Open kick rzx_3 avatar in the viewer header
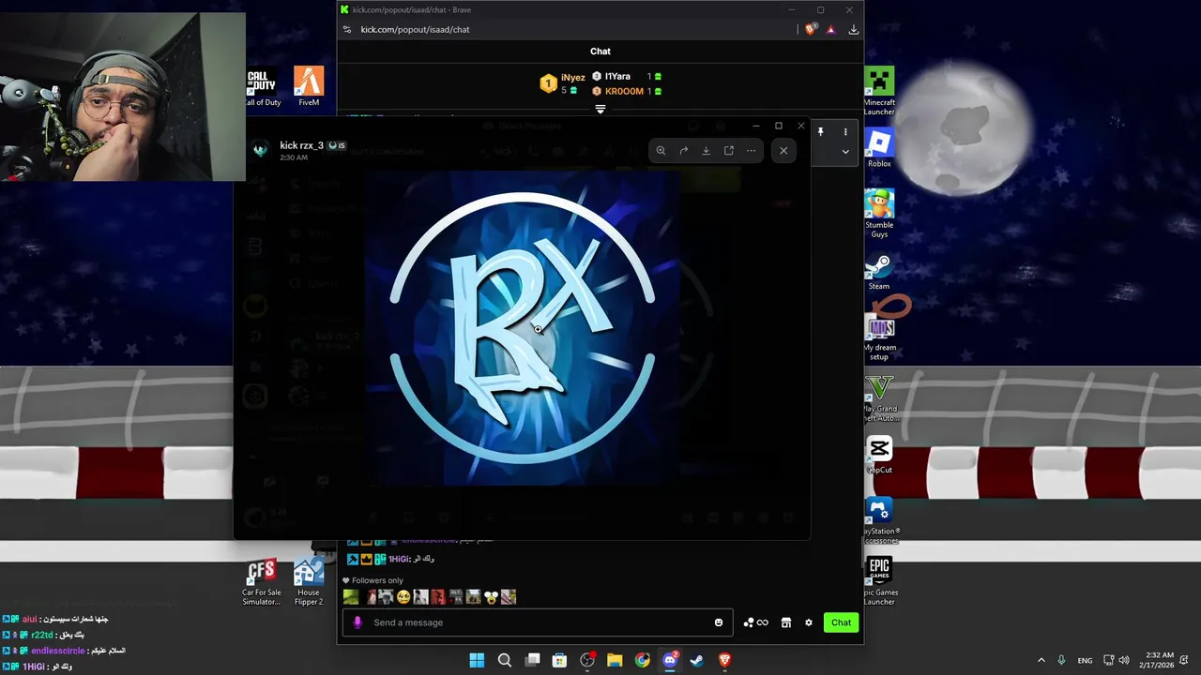 coord(262,150)
